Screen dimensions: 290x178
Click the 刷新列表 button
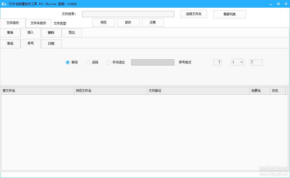point(229,14)
